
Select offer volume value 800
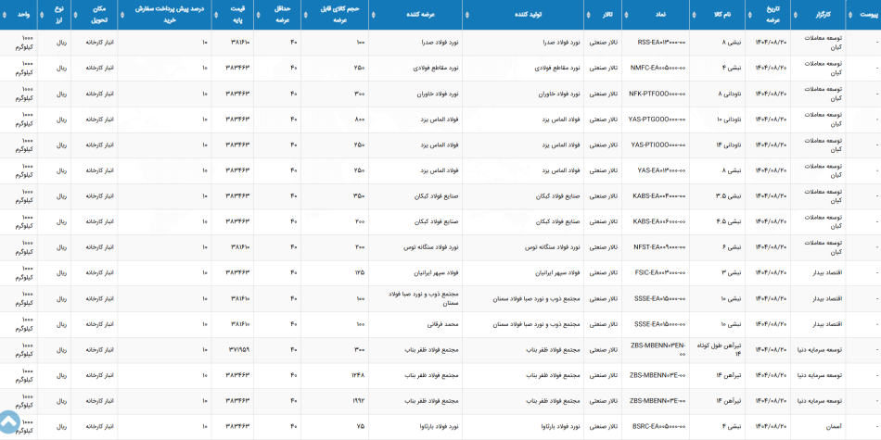(360, 119)
